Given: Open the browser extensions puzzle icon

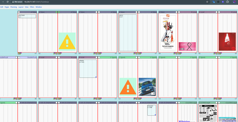Looking at the screenshot, I should pyautogui.click(x=227, y=2).
